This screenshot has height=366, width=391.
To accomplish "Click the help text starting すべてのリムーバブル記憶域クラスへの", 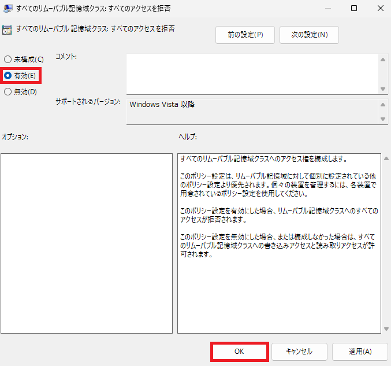I will (263, 159).
